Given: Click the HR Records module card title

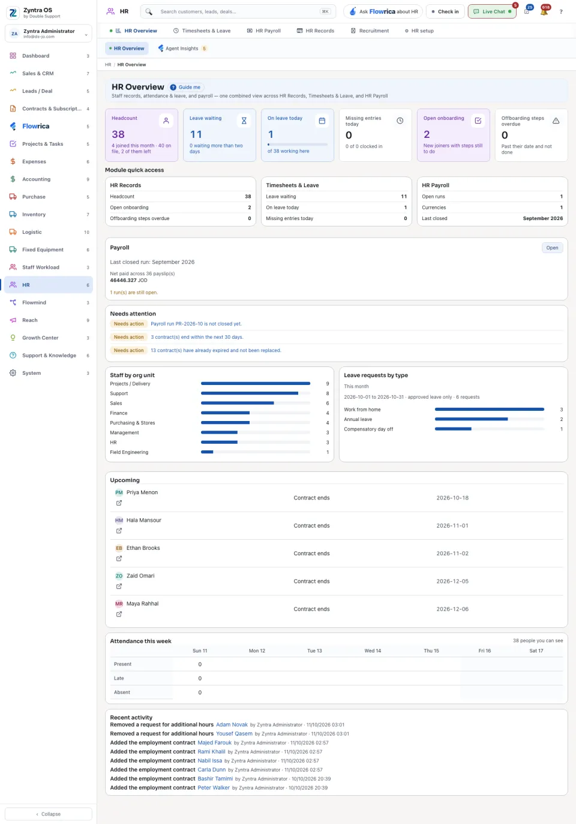Looking at the screenshot, I should [125, 185].
